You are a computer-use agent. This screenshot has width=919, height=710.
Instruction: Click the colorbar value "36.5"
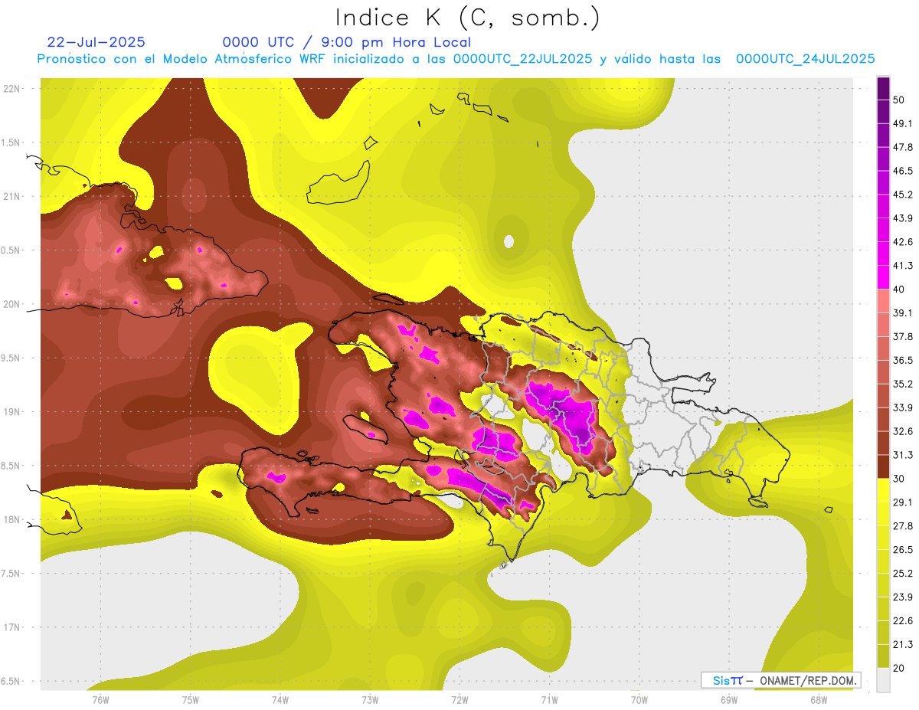903,360
